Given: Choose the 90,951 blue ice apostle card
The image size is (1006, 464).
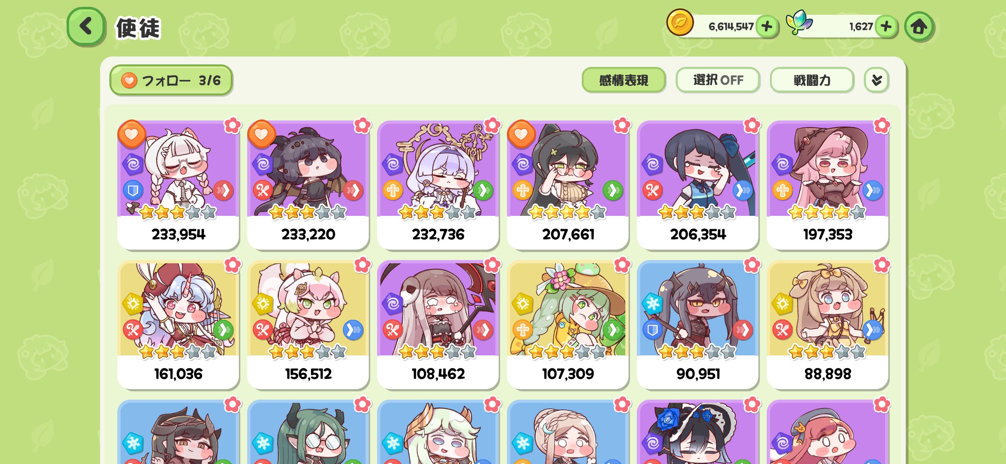Looking at the screenshot, I should point(698,324).
